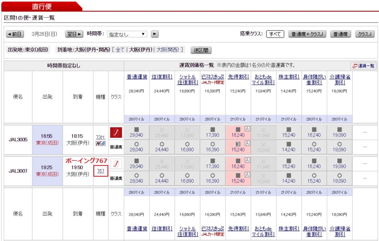Select 普通席 class filter button

pos(341,34)
